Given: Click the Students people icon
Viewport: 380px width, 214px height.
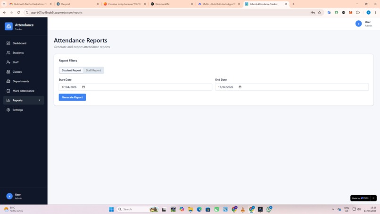Looking at the screenshot, I should [x=8, y=53].
